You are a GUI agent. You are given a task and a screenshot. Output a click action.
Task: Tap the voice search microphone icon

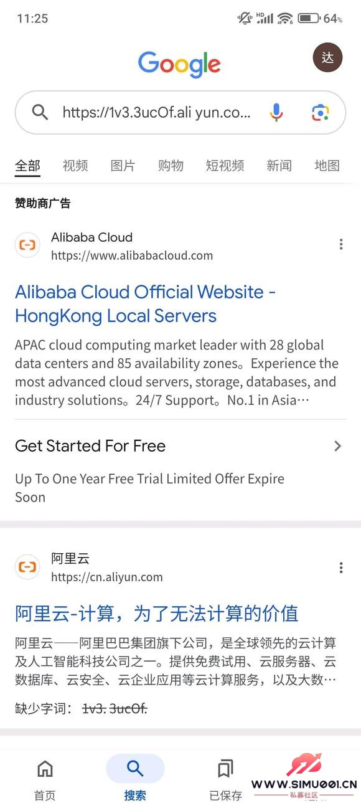point(276,112)
